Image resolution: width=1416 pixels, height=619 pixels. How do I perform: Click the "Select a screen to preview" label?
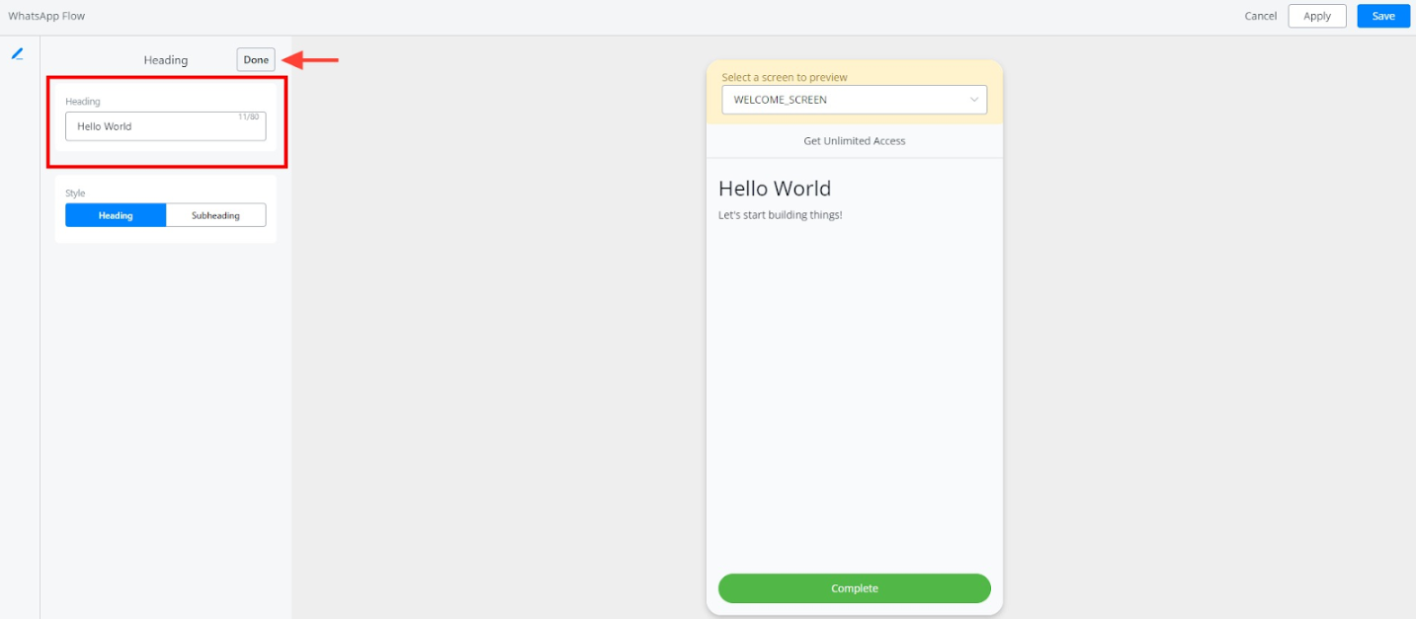point(784,77)
